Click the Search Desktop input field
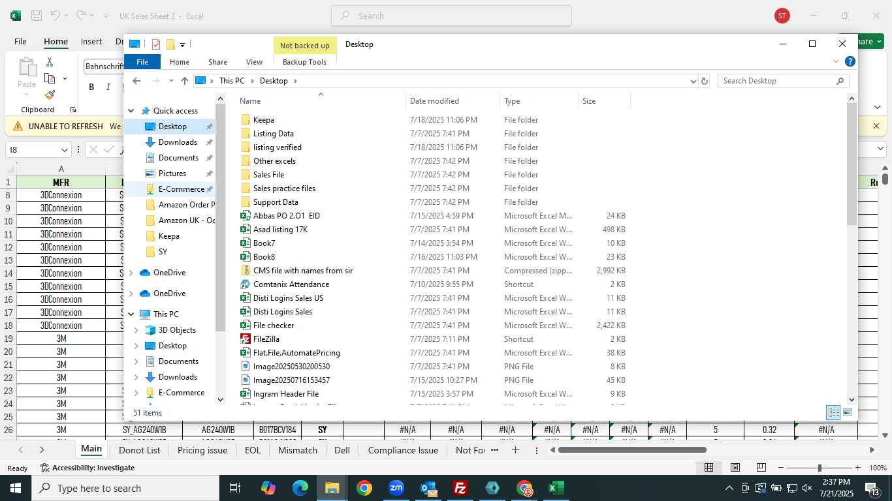This screenshot has height=501, width=892. (x=777, y=81)
